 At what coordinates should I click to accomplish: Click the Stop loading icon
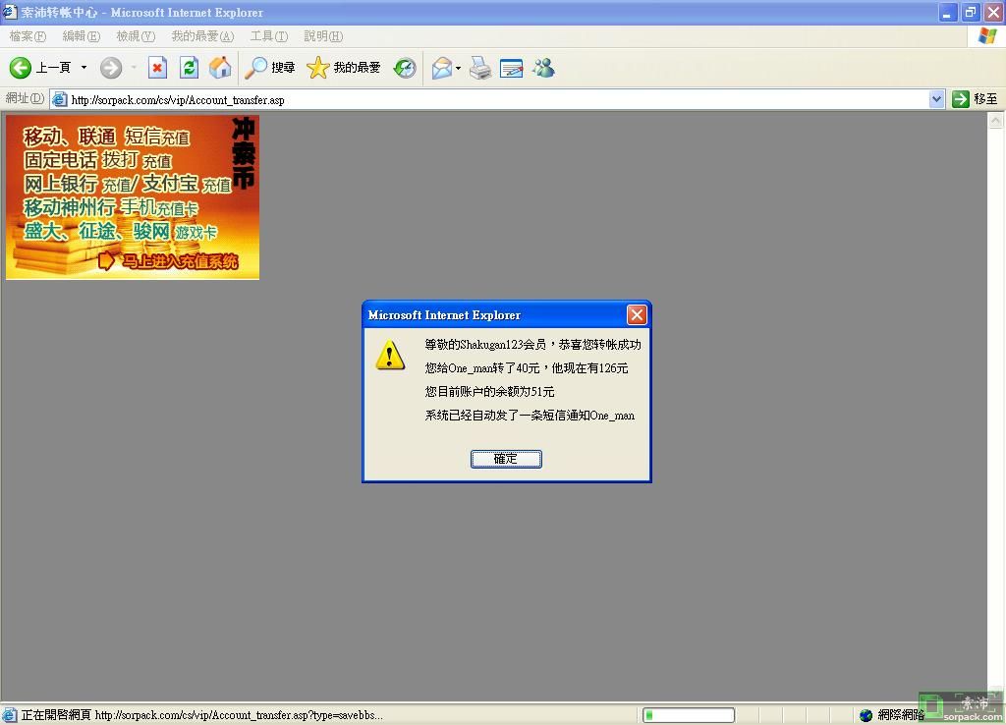[x=157, y=68]
